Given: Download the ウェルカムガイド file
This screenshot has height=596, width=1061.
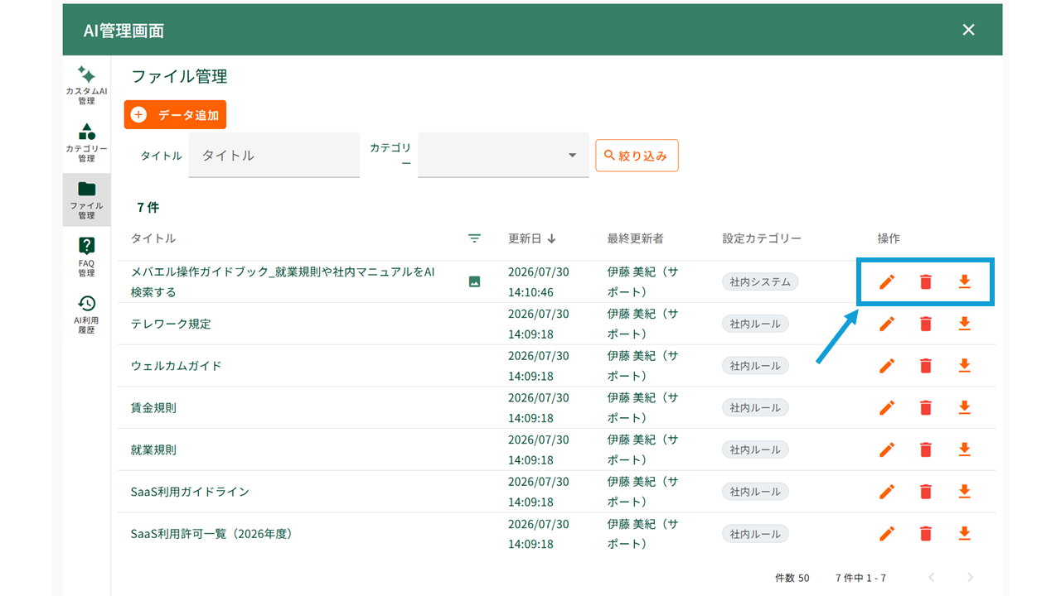Looking at the screenshot, I should click(x=964, y=366).
